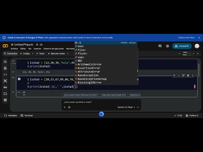203x152 pixels.
Task: Click Ejecutar todas button
Action: click(x=56, y=54)
